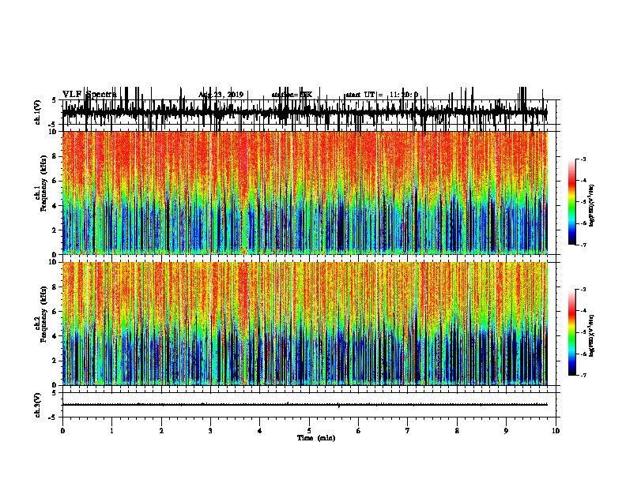Image resolution: width=626 pixels, height=483 pixels.
Task: Click the 'VLF Spectra' plot title
Action: click(89, 95)
